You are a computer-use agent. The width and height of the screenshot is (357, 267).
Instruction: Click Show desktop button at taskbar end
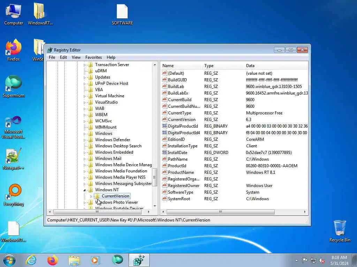pos(355,260)
